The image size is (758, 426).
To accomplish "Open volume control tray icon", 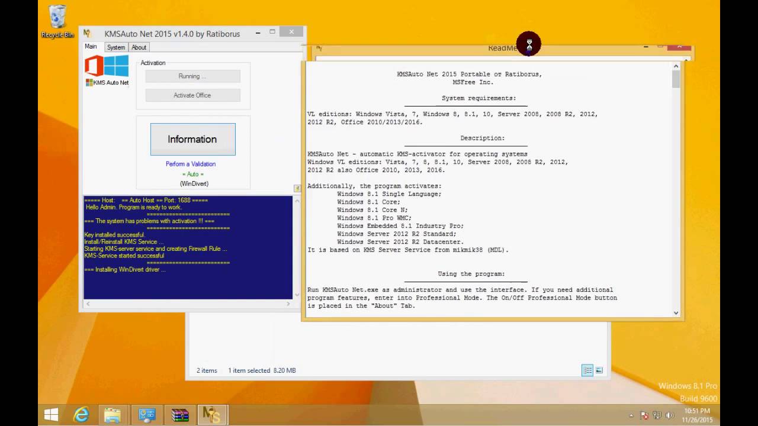I will [x=670, y=415].
